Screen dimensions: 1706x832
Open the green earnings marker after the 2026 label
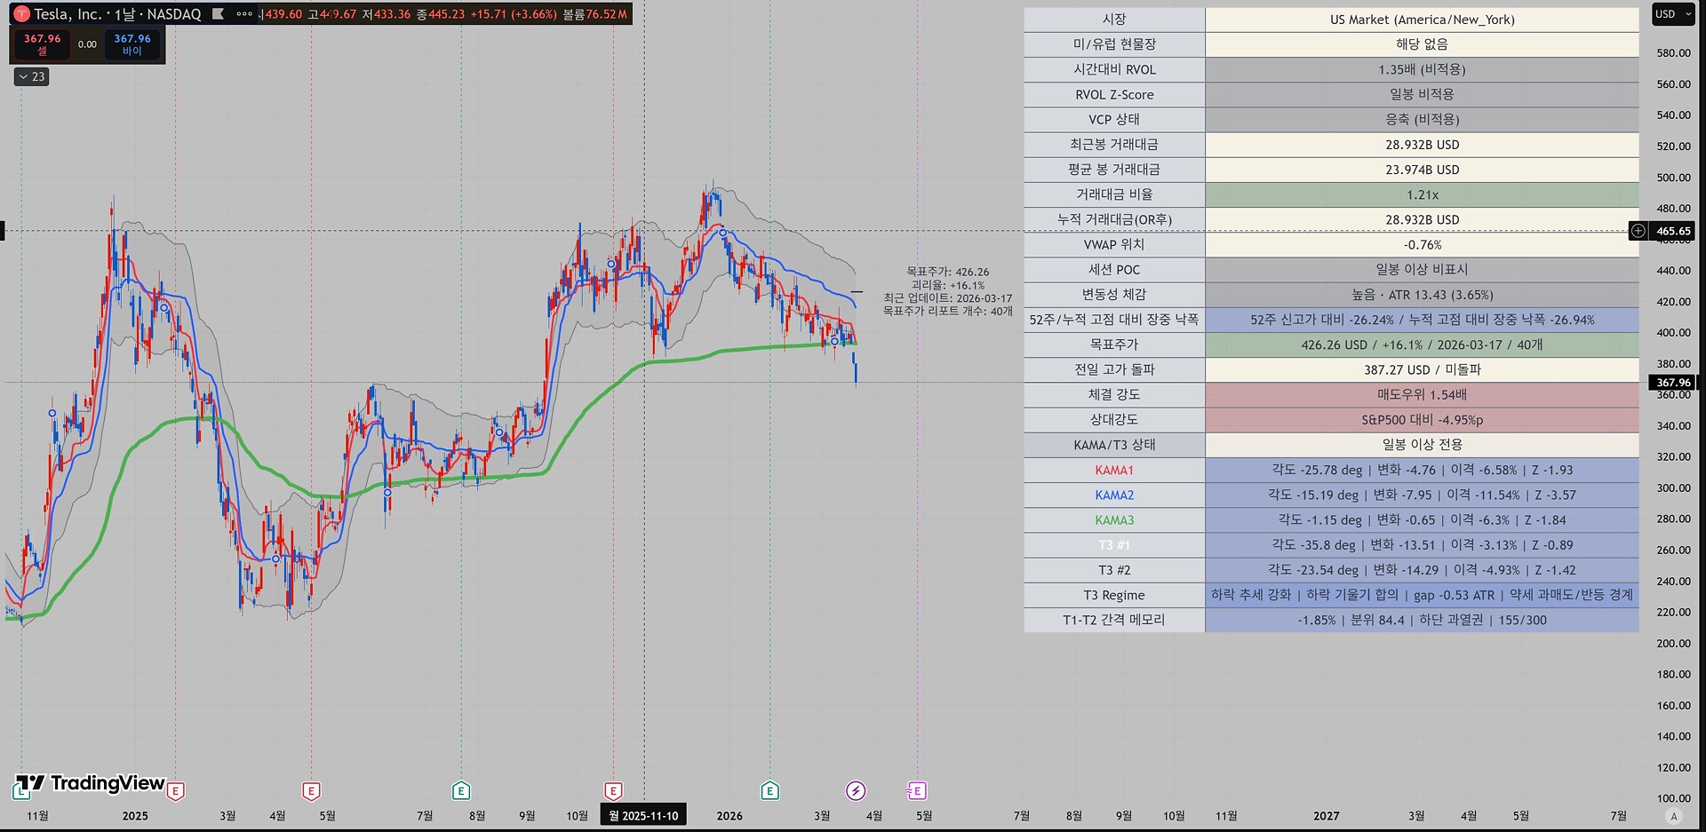(x=770, y=790)
